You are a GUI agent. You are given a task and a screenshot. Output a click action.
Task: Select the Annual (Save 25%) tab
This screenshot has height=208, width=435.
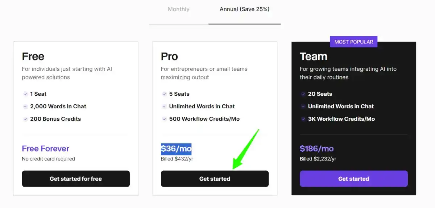tap(244, 9)
